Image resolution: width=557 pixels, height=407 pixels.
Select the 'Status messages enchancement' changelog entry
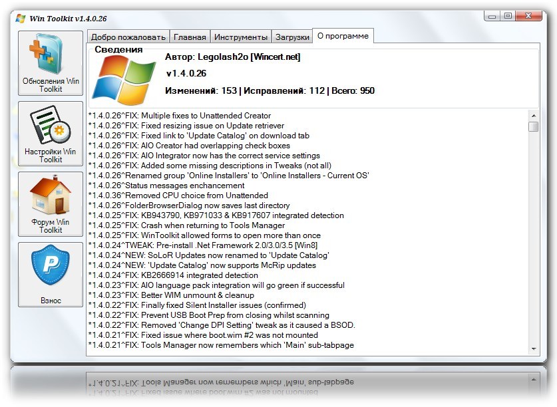pos(166,186)
